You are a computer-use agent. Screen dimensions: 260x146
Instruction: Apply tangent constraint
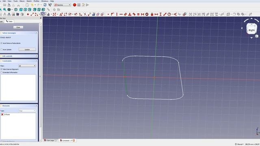tap(134, 15)
